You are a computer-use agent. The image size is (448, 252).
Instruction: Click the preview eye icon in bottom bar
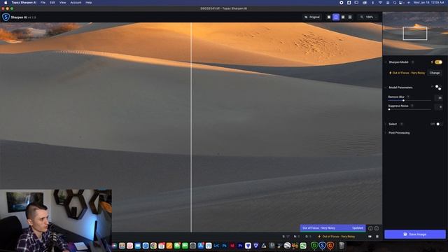tap(370, 237)
